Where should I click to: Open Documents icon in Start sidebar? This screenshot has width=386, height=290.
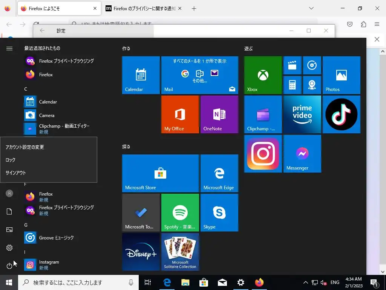tap(9, 211)
